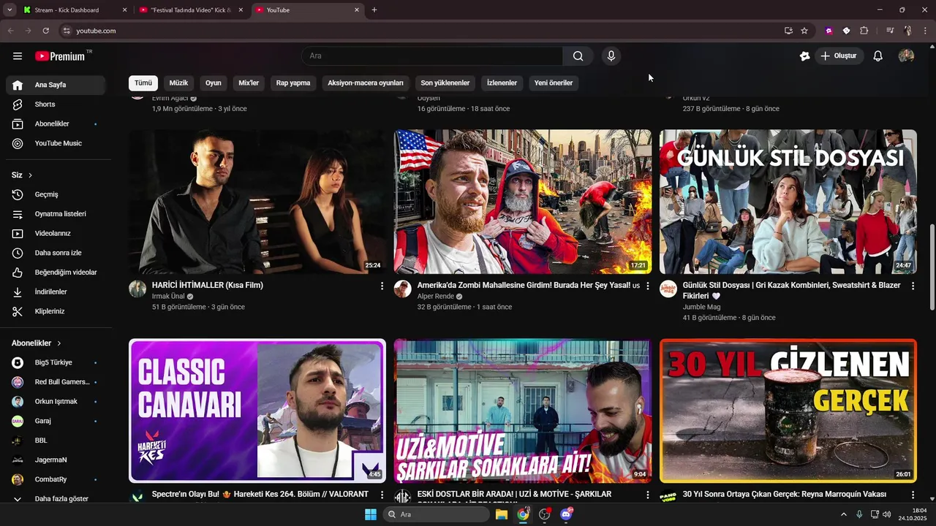Image resolution: width=936 pixels, height=526 pixels.
Task: Click the search magnifier button
Action: 578,56
